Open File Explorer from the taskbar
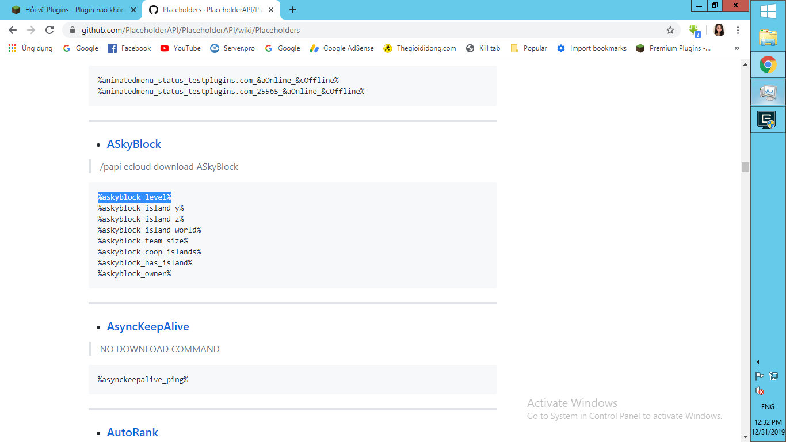This screenshot has width=786, height=442. coord(768,37)
